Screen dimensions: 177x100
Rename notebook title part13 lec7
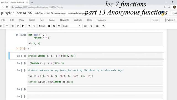(x=25, y=13)
